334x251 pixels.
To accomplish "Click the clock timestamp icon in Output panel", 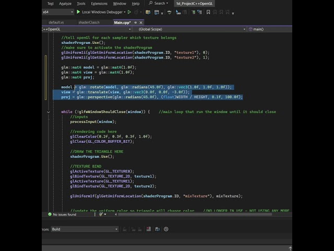I will click(165, 229).
